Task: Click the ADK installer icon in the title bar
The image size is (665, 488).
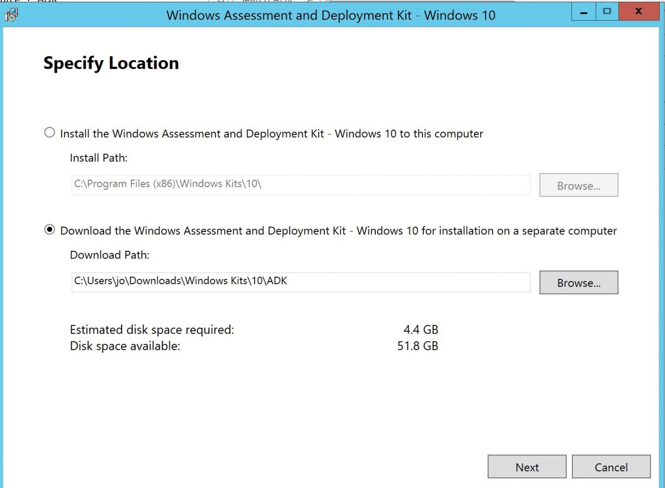Action: pyautogui.click(x=12, y=15)
